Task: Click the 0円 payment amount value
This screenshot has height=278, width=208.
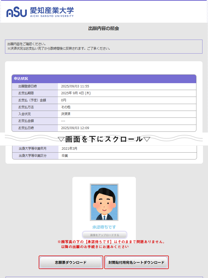Action: tap(64, 100)
